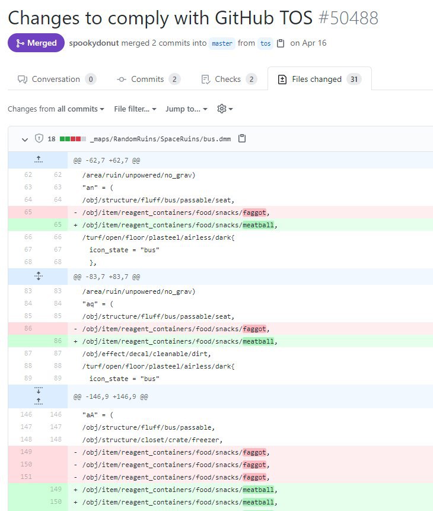Image resolution: width=433 pixels, height=511 pixels.
Task: Open the tos branch link
Action: [265, 43]
